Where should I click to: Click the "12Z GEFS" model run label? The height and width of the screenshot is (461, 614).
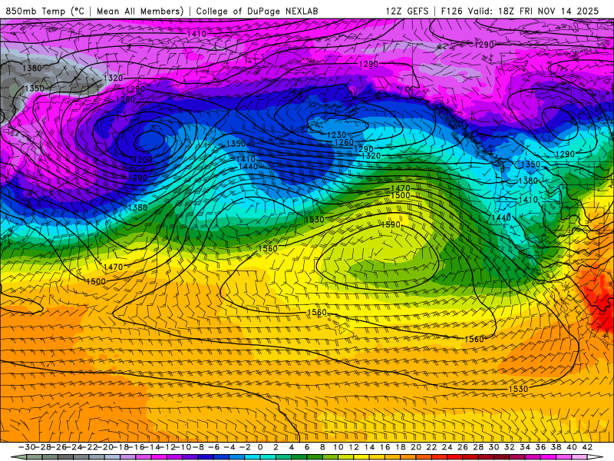pos(408,11)
